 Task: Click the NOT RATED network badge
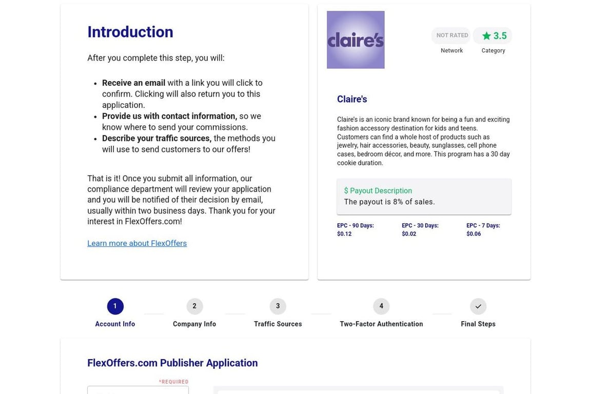pos(451,35)
